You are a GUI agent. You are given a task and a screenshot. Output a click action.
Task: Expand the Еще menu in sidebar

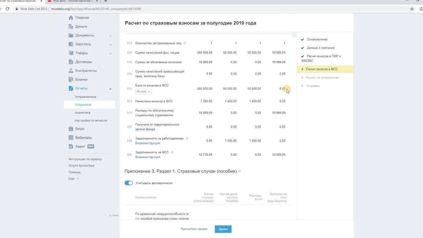point(74,179)
